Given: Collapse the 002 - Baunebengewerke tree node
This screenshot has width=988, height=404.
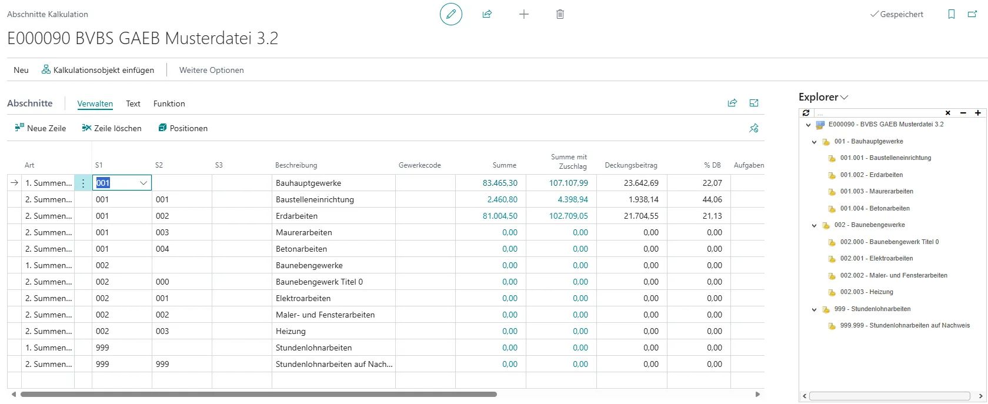Looking at the screenshot, I should pyautogui.click(x=815, y=225).
